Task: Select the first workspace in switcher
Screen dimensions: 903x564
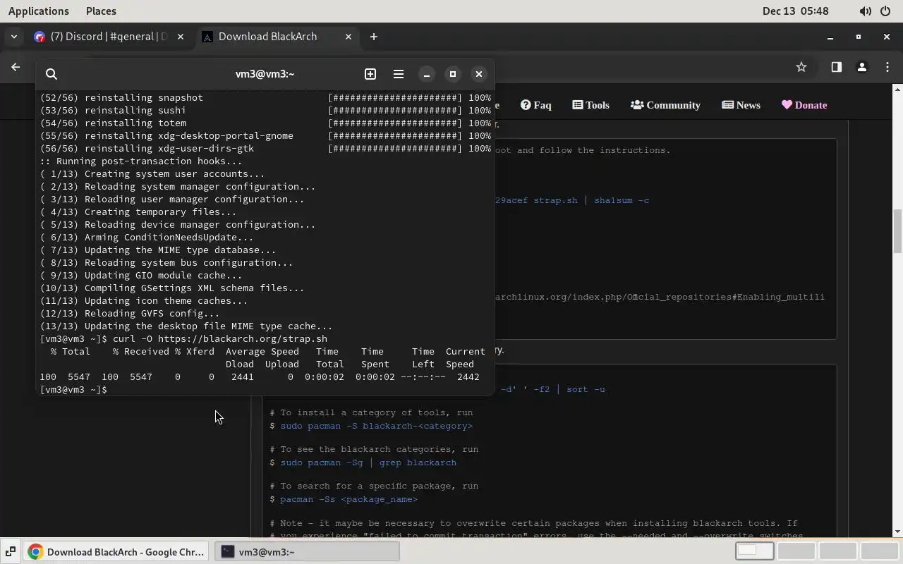Action: click(x=754, y=551)
